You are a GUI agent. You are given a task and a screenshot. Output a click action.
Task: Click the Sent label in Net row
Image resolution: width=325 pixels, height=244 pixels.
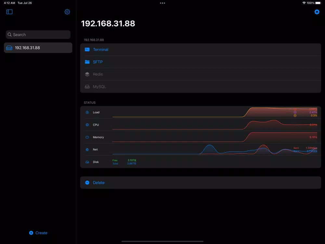pos(296,148)
